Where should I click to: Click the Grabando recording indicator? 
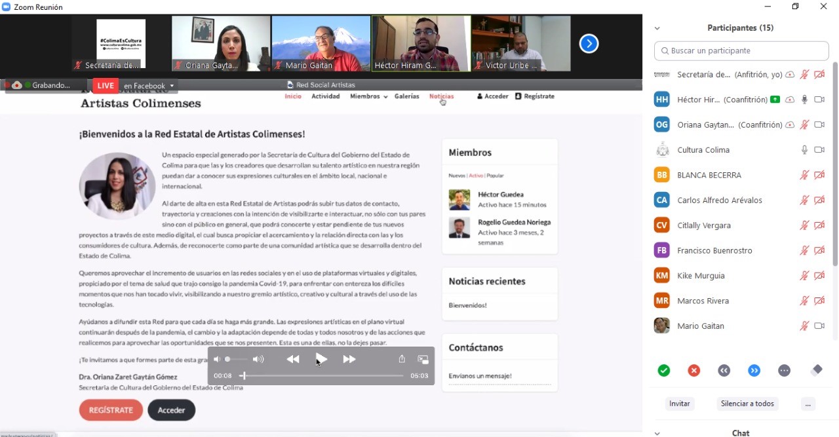point(46,85)
